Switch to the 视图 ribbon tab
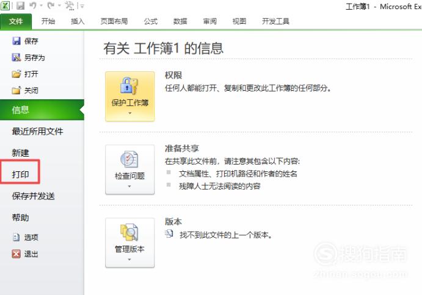This screenshot has width=422, height=295. click(x=239, y=21)
